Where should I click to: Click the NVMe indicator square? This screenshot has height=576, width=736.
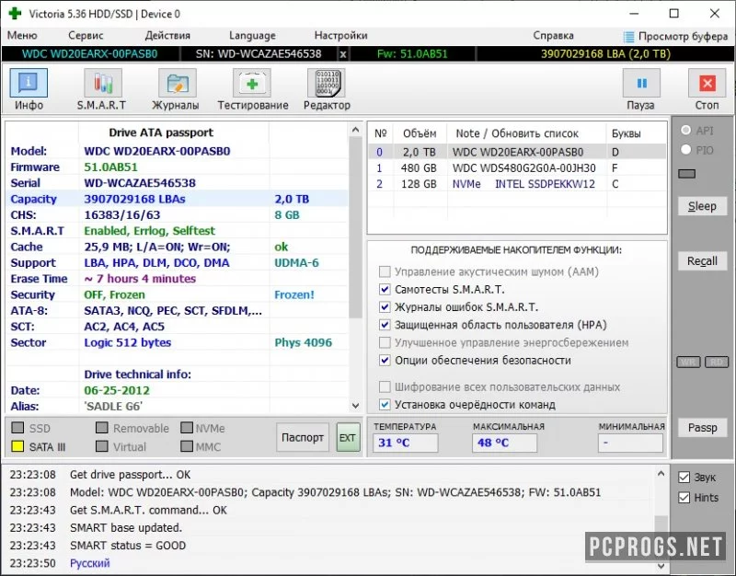point(187,427)
